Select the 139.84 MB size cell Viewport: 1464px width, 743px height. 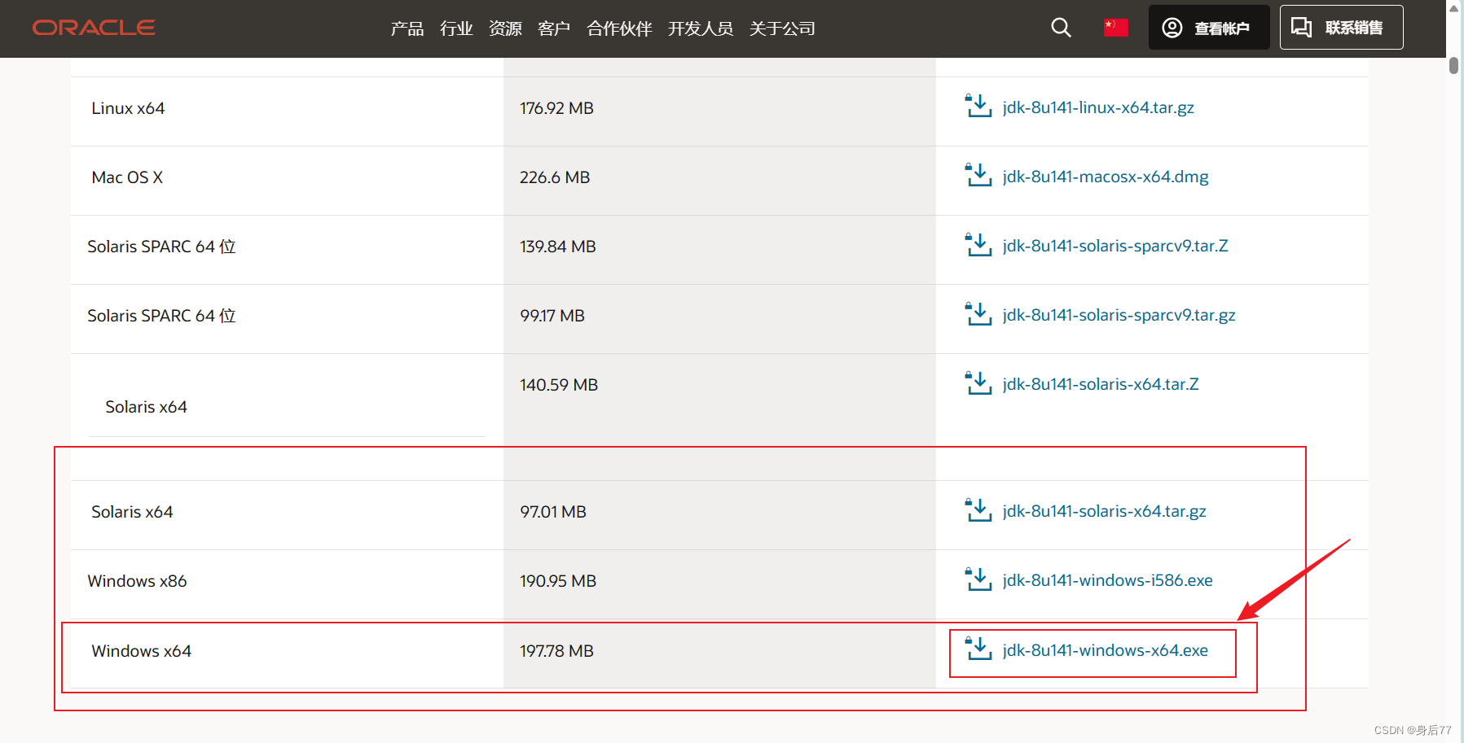[x=719, y=250]
